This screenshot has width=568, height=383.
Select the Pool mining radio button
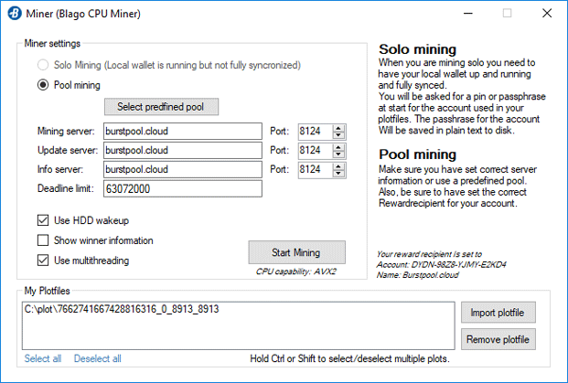pos(43,85)
